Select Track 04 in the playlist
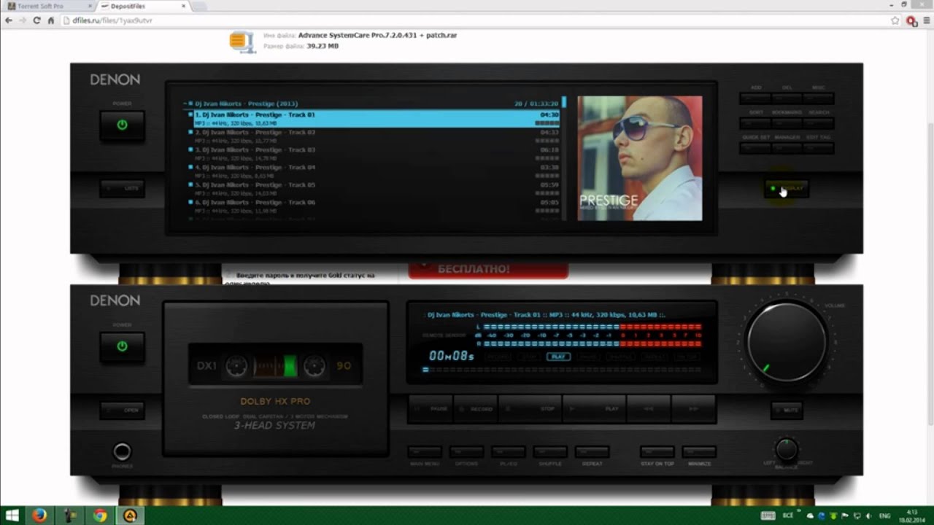Viewport: 934px width, 525px height. (374, 171)
